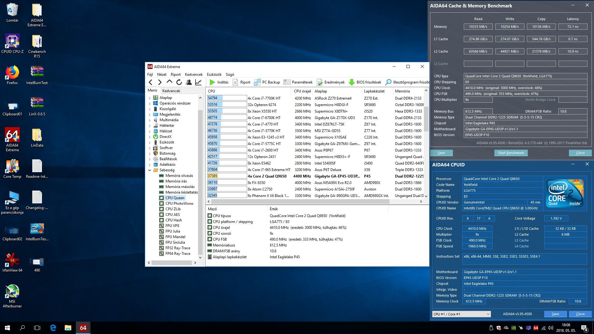Open the Nézet menu
This screenshot has height=334, width=594.
(x=161, y=75)
